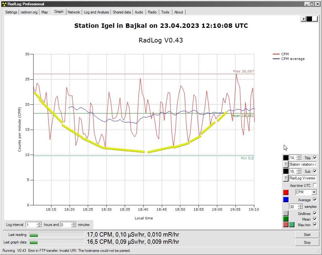The width and height of the screenshot is (322, 255).
Task: Switch to the Map tab
Action: [x=45, y=12]
